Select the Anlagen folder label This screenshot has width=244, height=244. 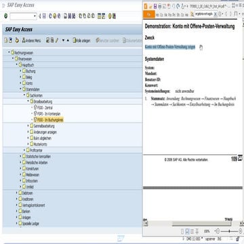pos(26,218)
